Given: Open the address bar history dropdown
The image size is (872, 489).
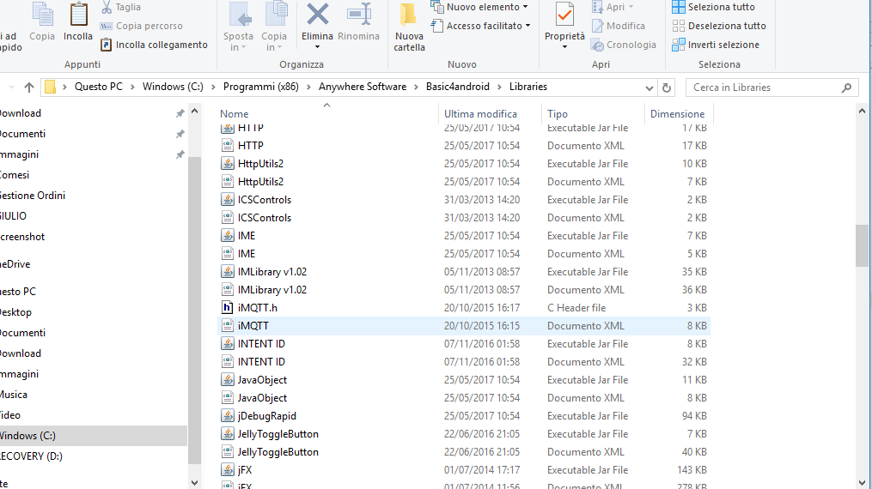Looking at the screenshot, I should [649, 88].
